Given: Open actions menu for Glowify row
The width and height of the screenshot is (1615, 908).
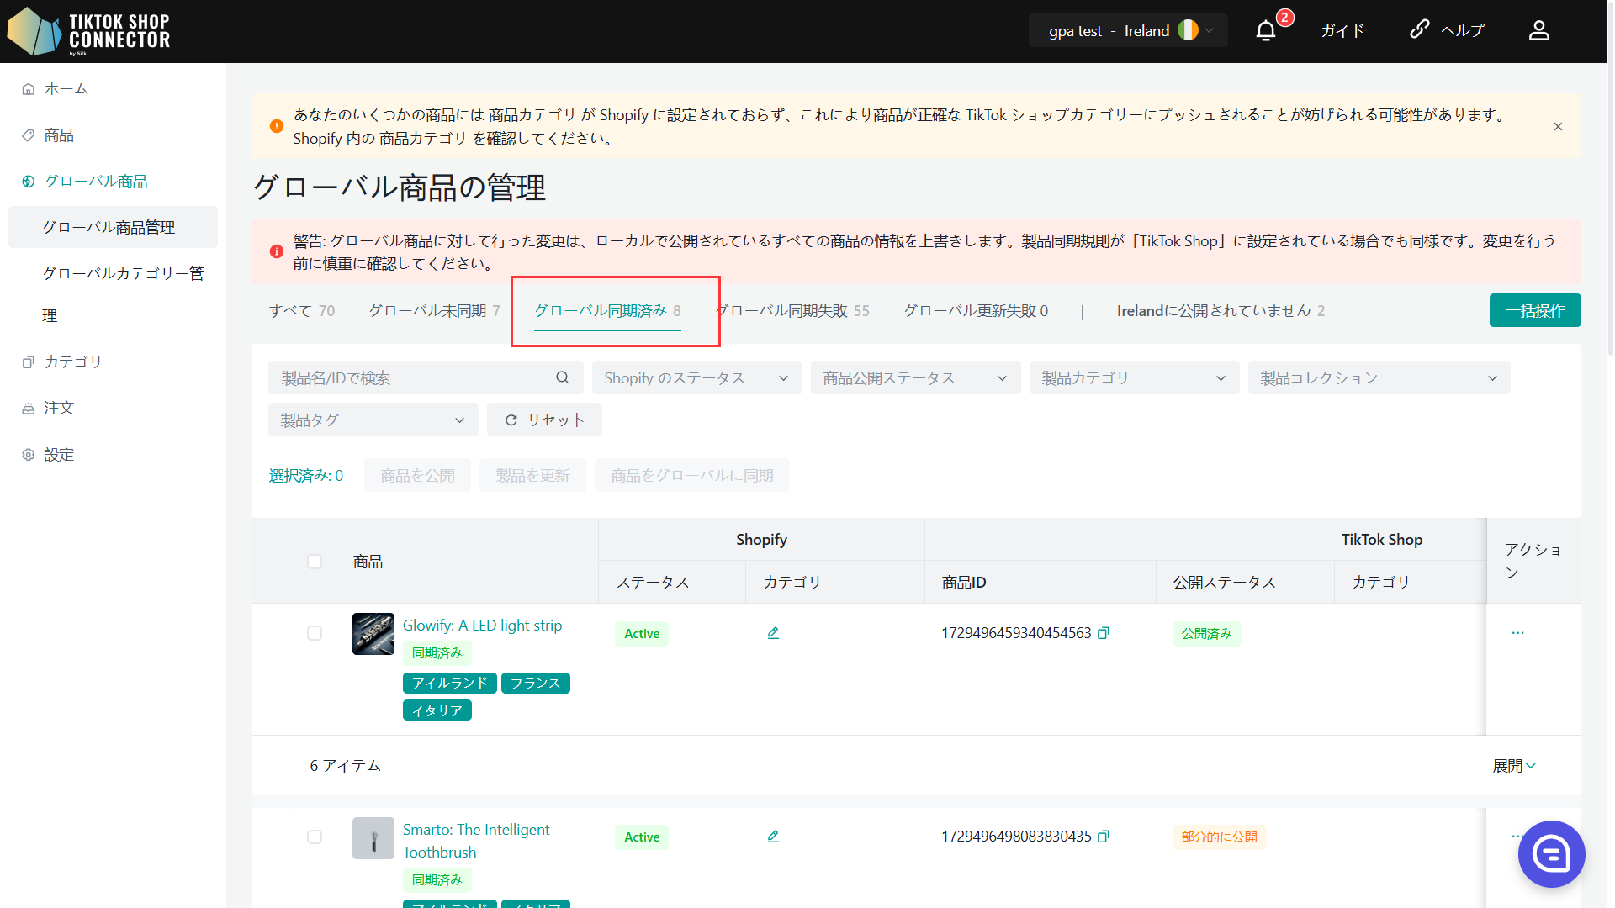Looking at the screenshot, I should point(1517,633).
